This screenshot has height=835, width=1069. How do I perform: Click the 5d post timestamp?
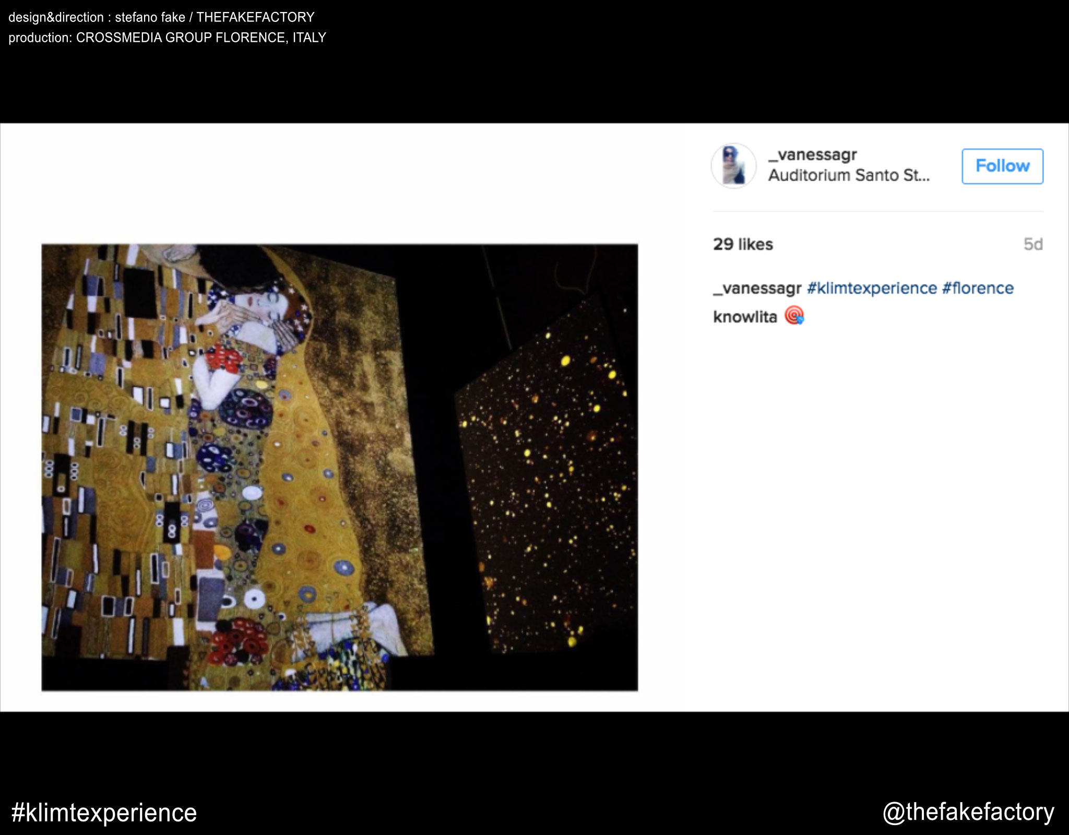pyautogui.click(x=1032, y=244)
